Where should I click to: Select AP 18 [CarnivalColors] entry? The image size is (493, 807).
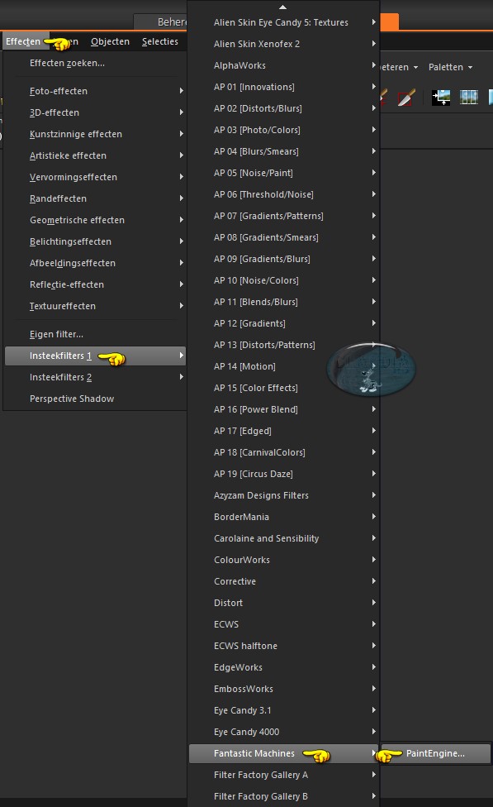284,452
